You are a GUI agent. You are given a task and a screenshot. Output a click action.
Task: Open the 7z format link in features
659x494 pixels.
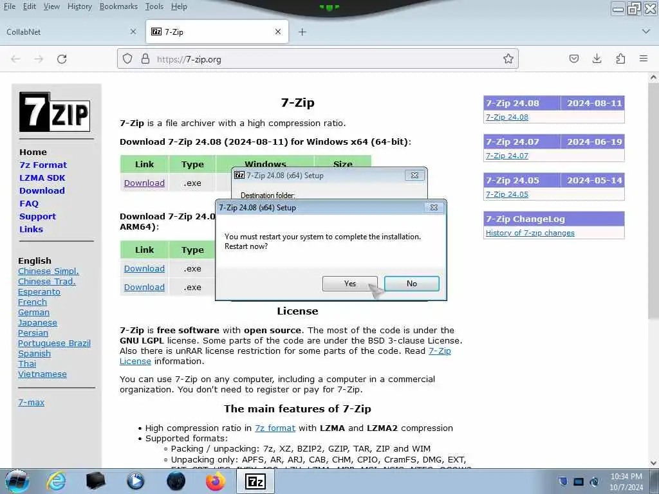(x=275, y=428)
